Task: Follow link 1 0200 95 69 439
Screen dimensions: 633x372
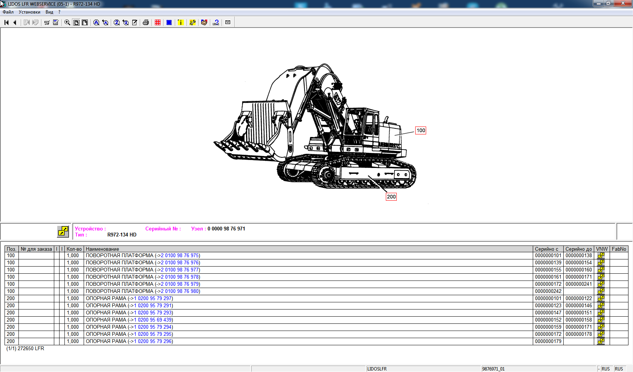Action: tap(153, 320)
